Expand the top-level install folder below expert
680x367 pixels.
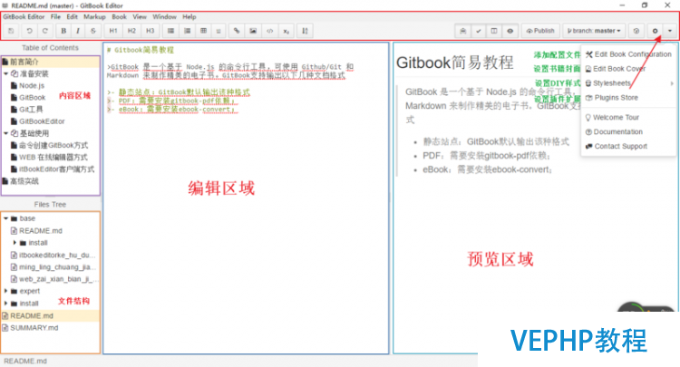(x=5, y=304)
